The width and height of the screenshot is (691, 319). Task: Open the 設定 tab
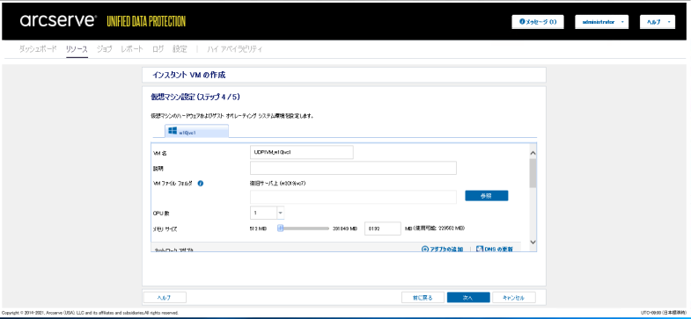point(180,49)
